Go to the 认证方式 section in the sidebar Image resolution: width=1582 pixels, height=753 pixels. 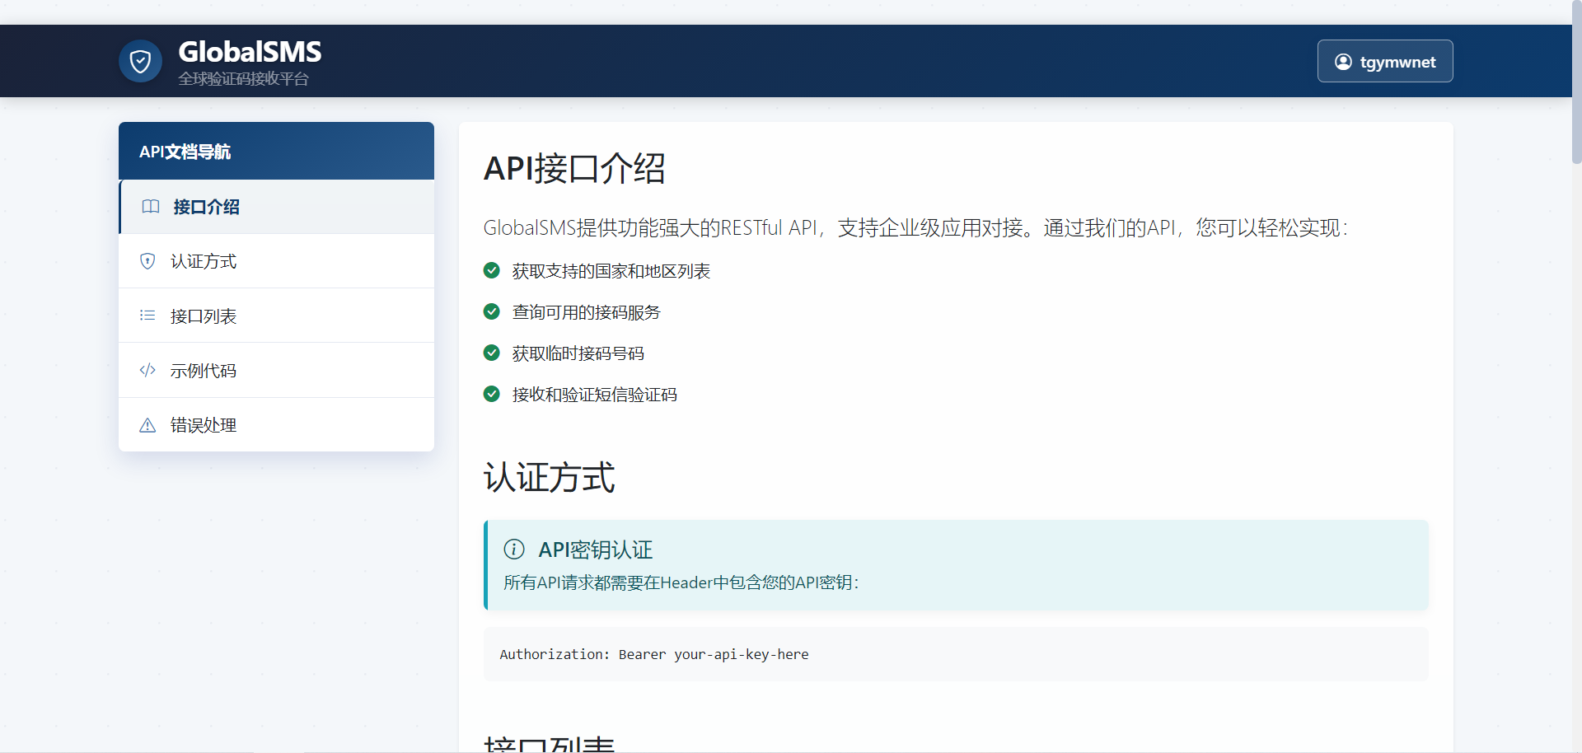click(204, 261)
